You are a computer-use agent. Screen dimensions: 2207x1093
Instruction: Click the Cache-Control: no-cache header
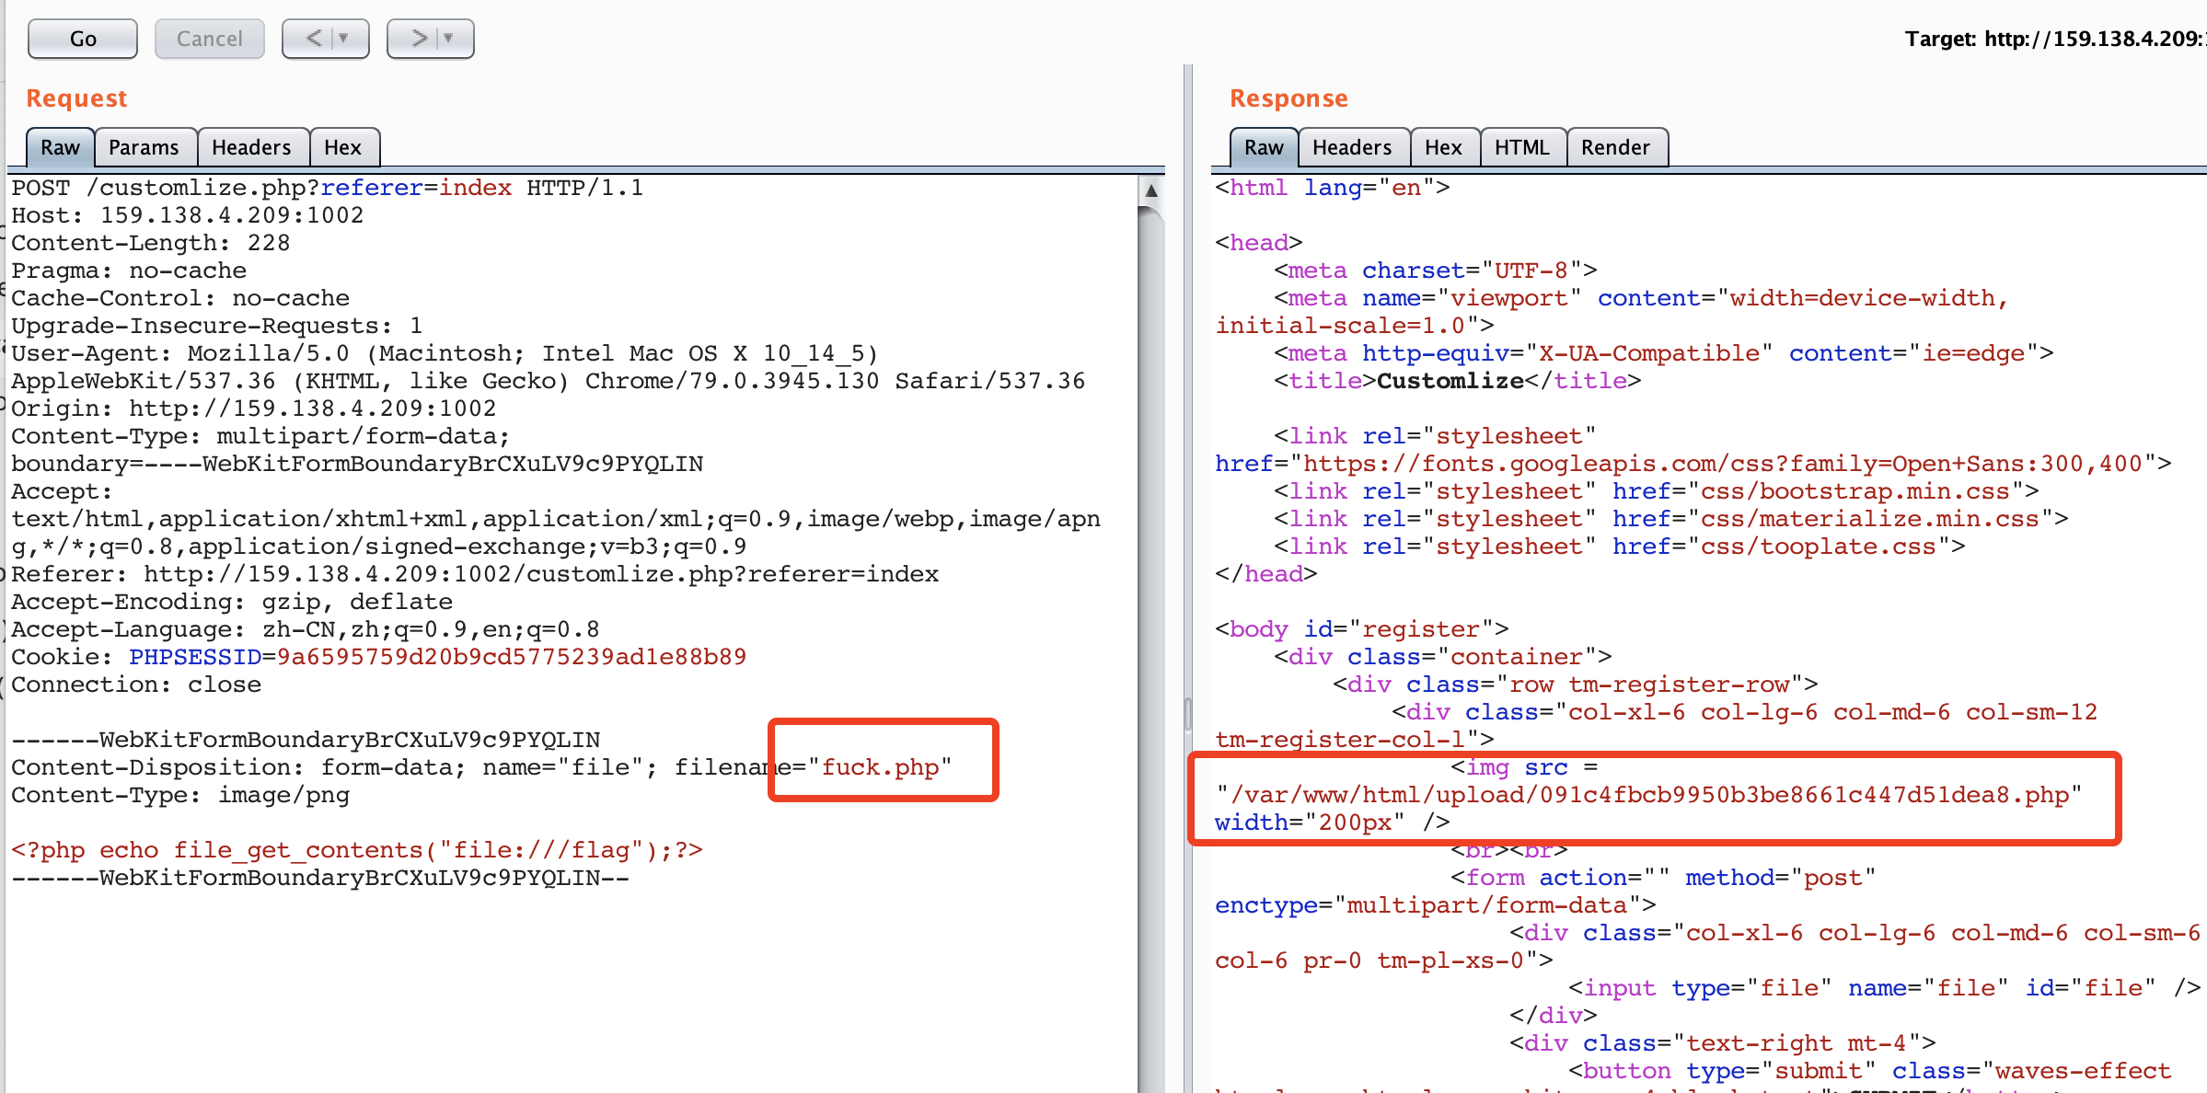tap(179, 298)
